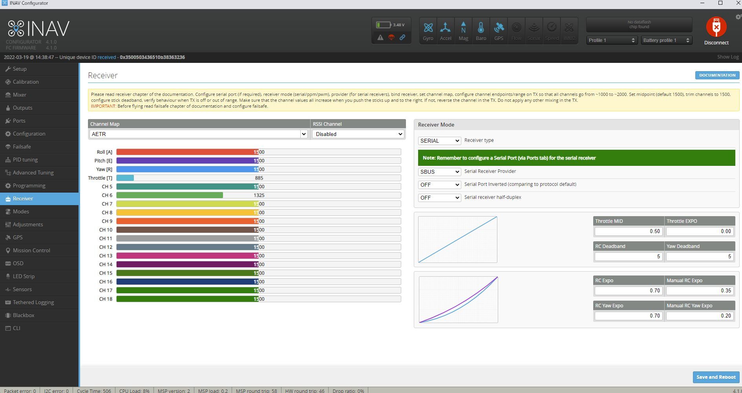
Task: Open the GPS sidebar tab
Action: 39,237
